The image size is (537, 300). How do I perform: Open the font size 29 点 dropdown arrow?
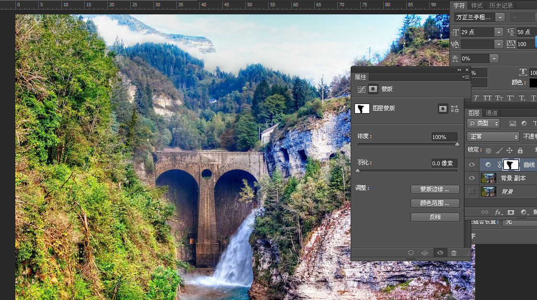pos(499,32)
